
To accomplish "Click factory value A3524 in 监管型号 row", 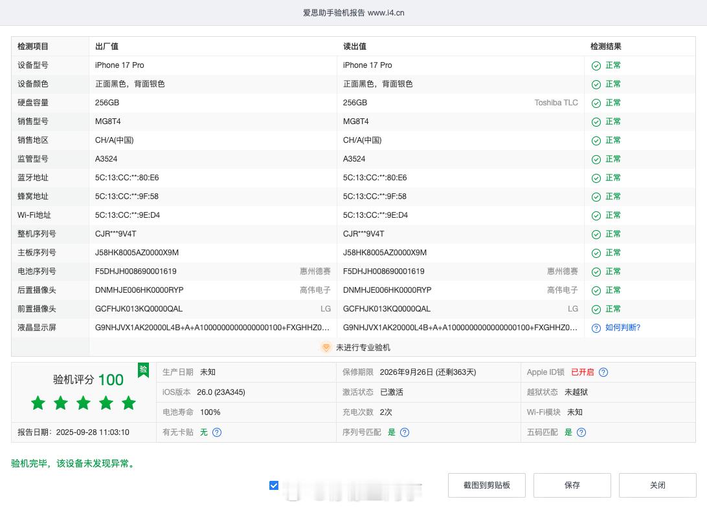I will tap(106, 159).
